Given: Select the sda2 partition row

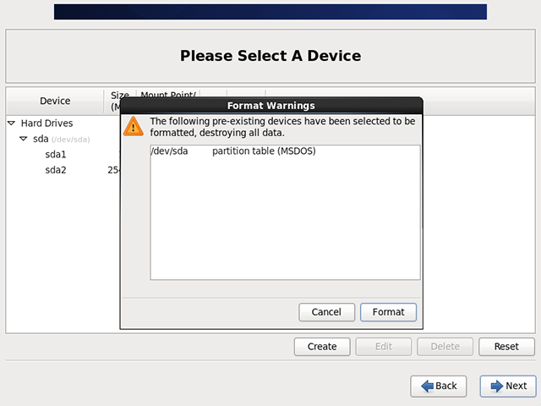Looking at the screenshot, I should [56, 170].
